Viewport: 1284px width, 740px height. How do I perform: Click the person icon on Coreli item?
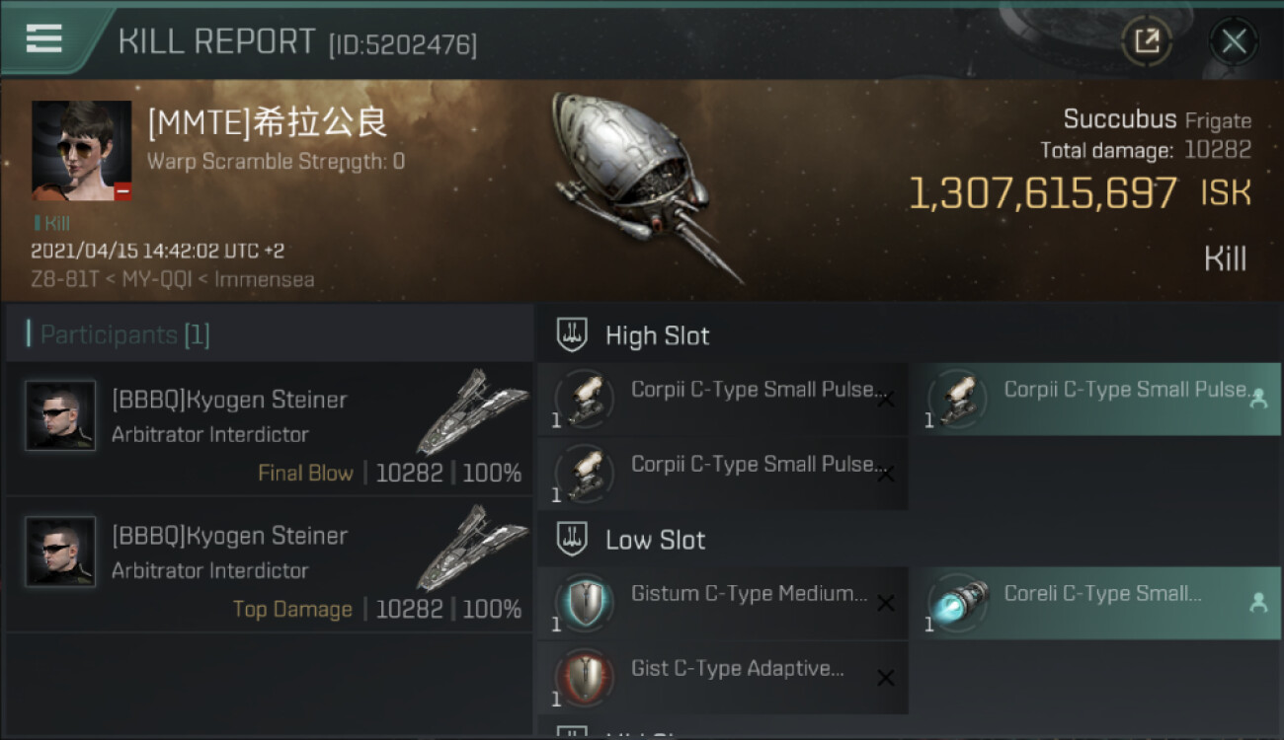click(x=1258, y=602)
